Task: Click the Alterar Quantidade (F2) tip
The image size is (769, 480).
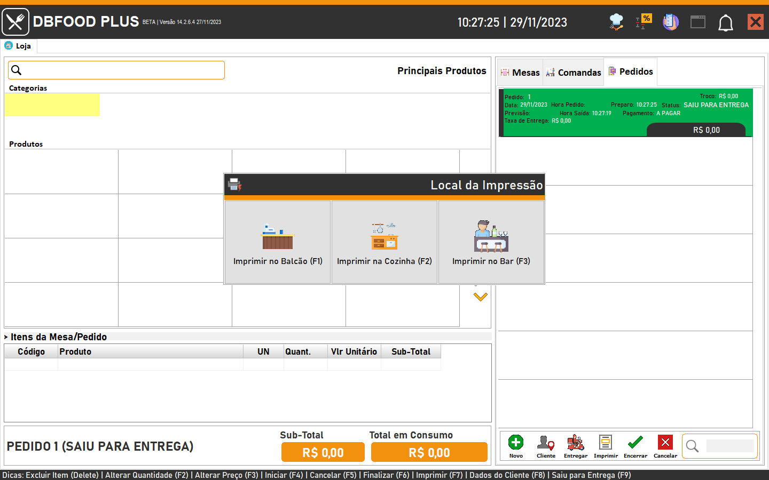Action: click(147, 475)
